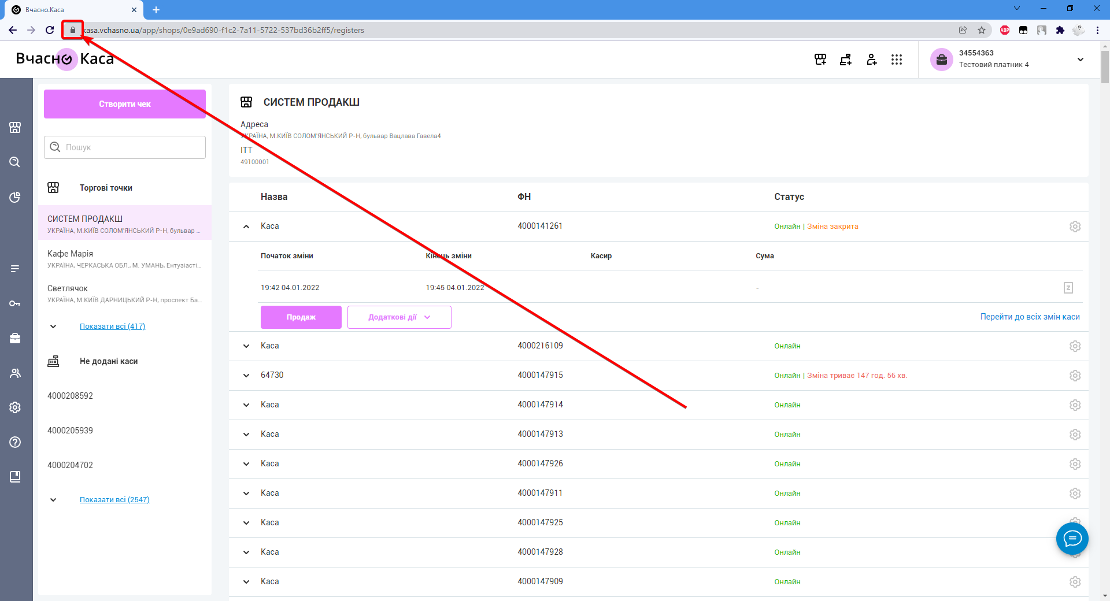Open settings gear for register 4000147915
Image resolution: width=1110 pixels, height=601 pixels.
point(1075,376)
